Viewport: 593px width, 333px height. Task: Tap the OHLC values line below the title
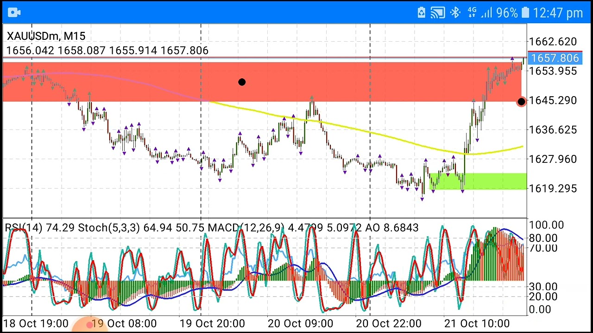pyautogui.click(x=107, y=50)
